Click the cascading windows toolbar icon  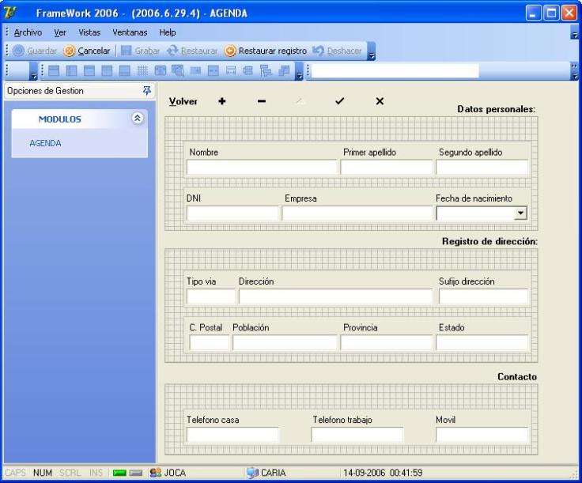tap(284, 70)
